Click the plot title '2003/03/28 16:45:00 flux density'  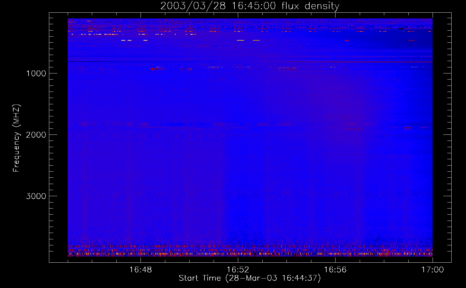tap(250, 6)
